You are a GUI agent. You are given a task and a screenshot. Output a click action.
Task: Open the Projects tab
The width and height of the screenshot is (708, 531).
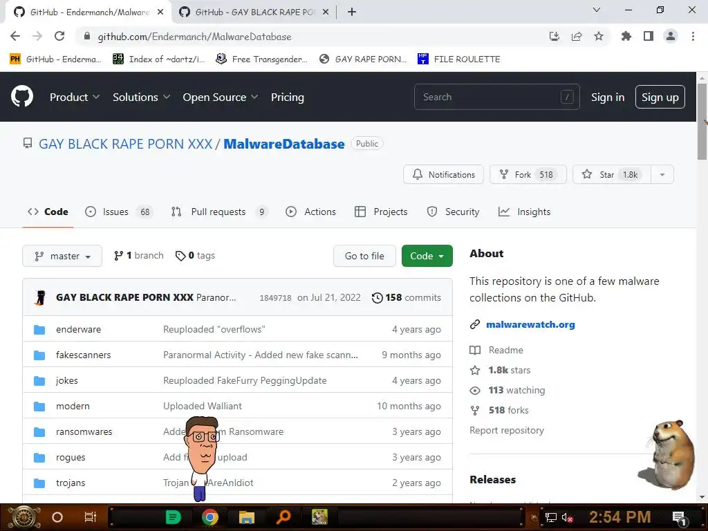[381, 212]
